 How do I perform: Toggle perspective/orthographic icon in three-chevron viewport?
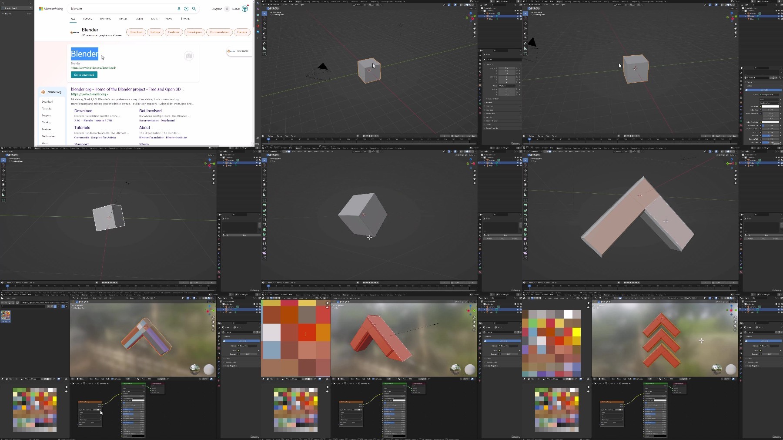pos(736,329)
